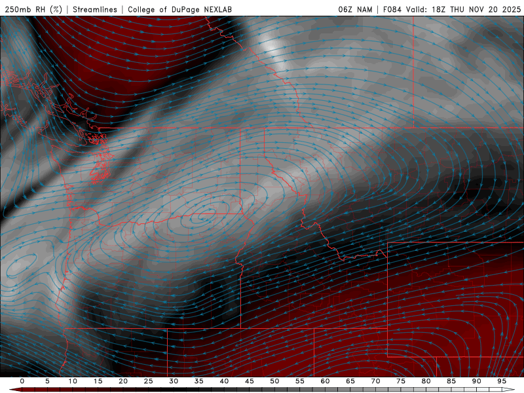
Task: Click "College of DuPage NEXLAB" header text
Action: pyautogui.click(x=179, y=9)
